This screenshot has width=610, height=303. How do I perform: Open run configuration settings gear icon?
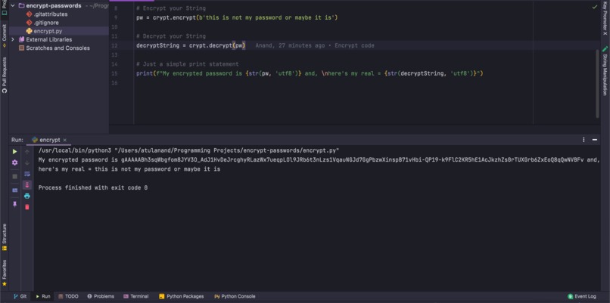click(15, 162)
